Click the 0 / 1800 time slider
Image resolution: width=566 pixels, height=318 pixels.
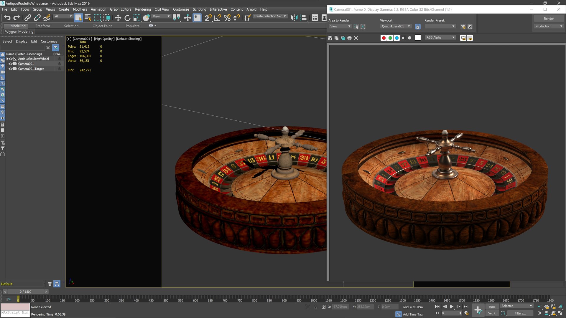pyautogui.click(x=25, y=291)
